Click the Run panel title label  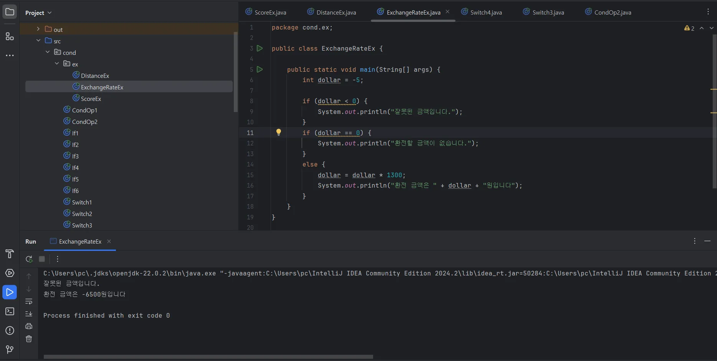31,241
